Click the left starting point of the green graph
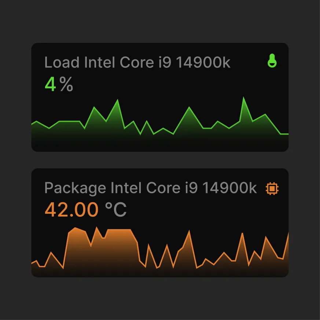The width and height of the screenshot is (320, 320). tap(32, 124)
